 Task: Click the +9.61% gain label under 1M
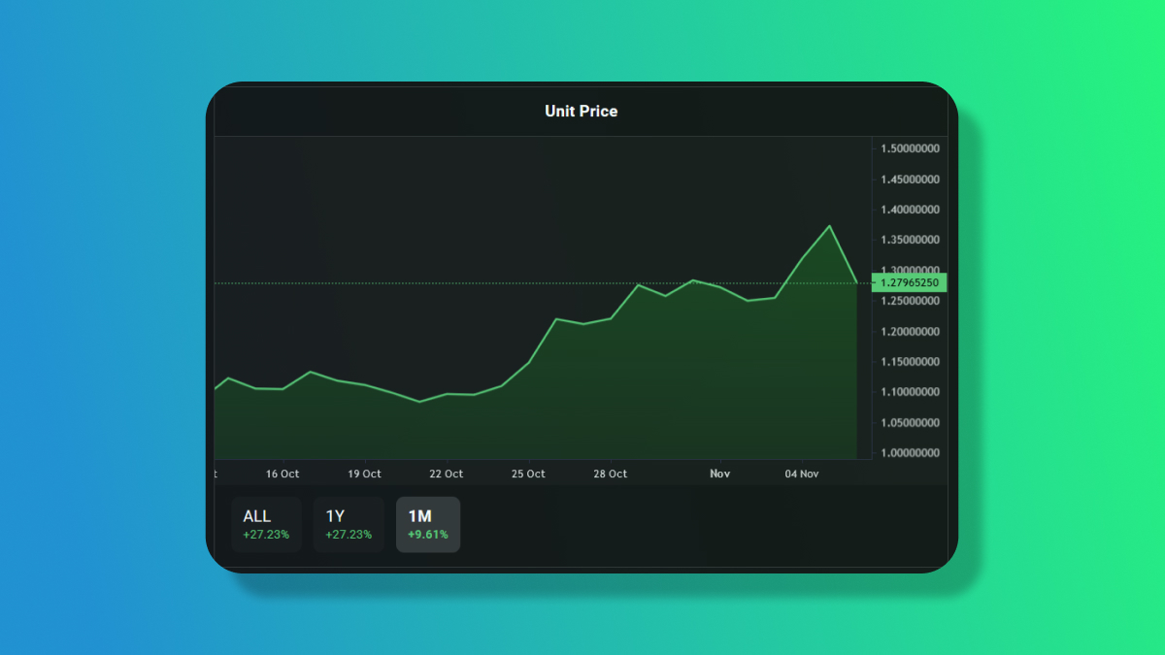click(427, 535)
